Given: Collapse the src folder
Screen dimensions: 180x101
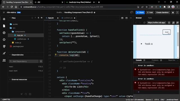Looking at the screenshot, I should (13, 28).
